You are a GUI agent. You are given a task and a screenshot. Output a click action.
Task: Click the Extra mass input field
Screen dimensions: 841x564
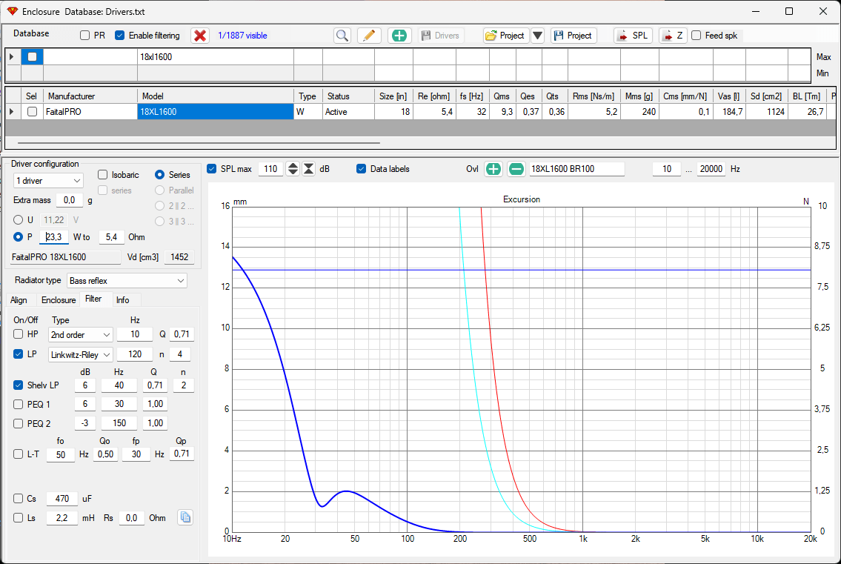(69, 200)
